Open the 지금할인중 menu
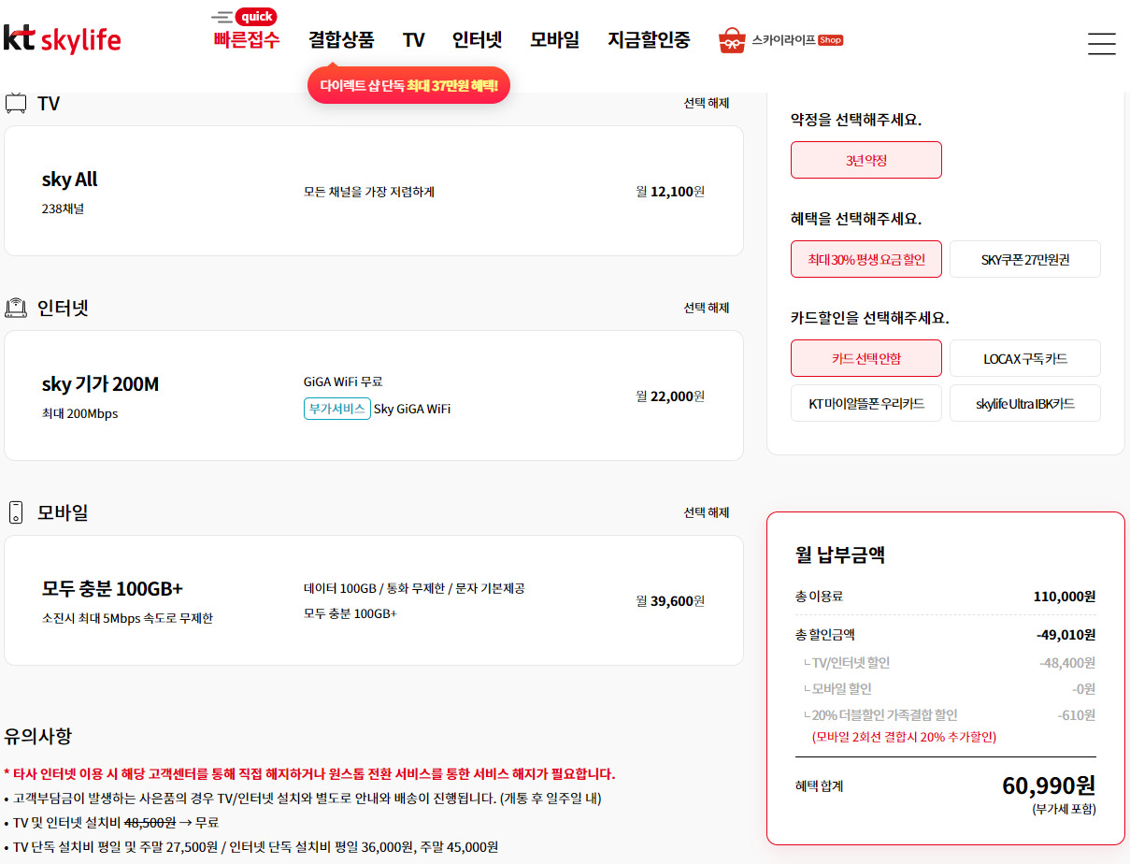The width and height of the screenshot is (1130, 864). click(x=649, y=40)
